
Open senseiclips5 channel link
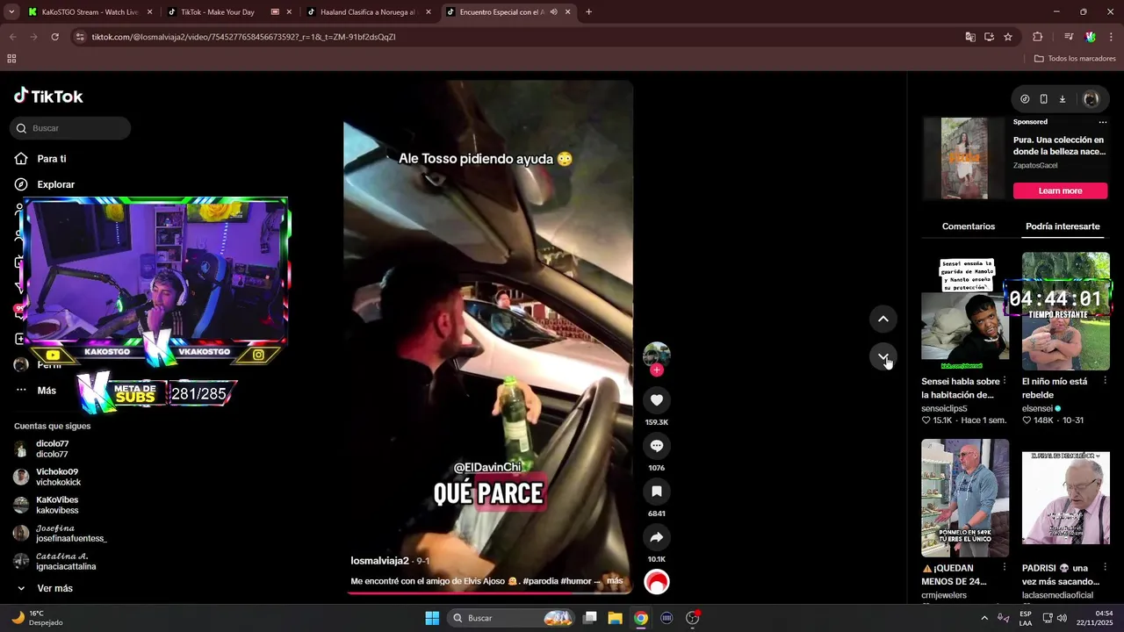point(944,408)
